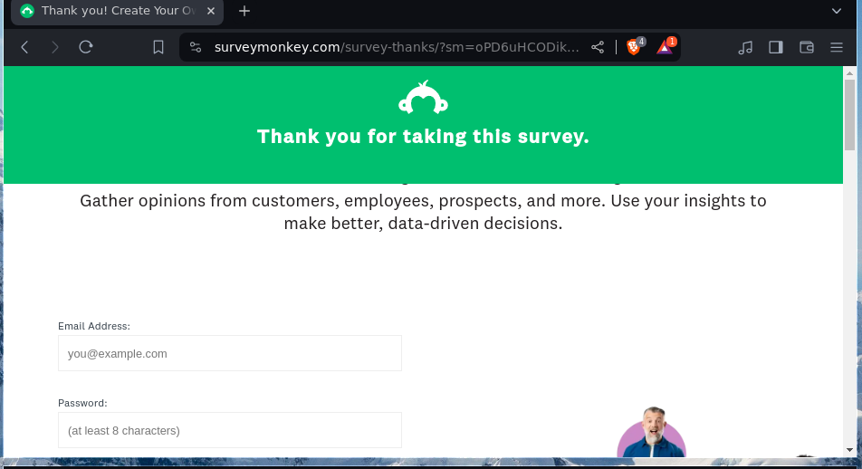
Task: Reload the page
Action: click(x=86, y=47)
